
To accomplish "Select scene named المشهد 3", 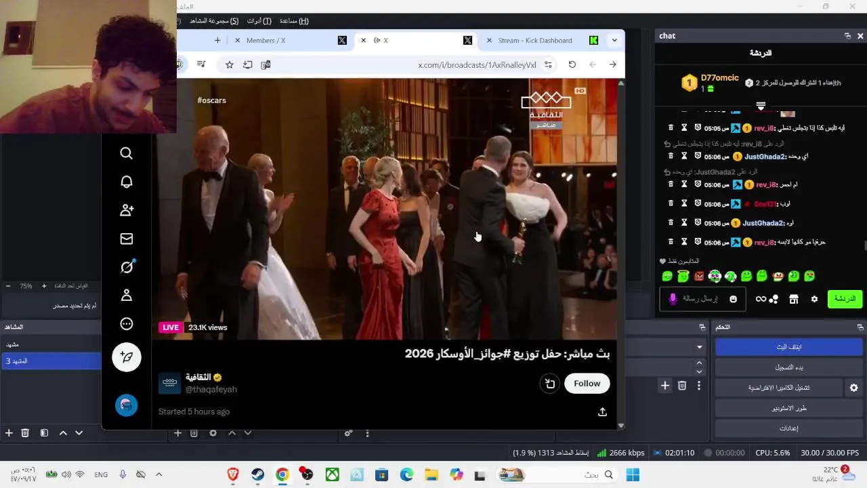I will coord(51,361).
